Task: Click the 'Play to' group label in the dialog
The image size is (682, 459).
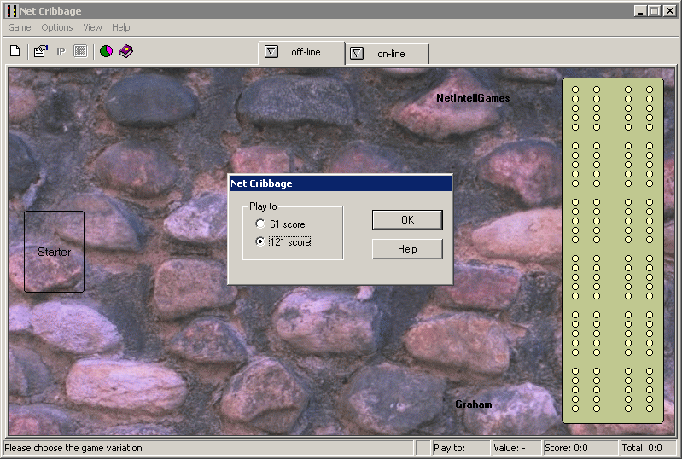Action: [263, 206]
